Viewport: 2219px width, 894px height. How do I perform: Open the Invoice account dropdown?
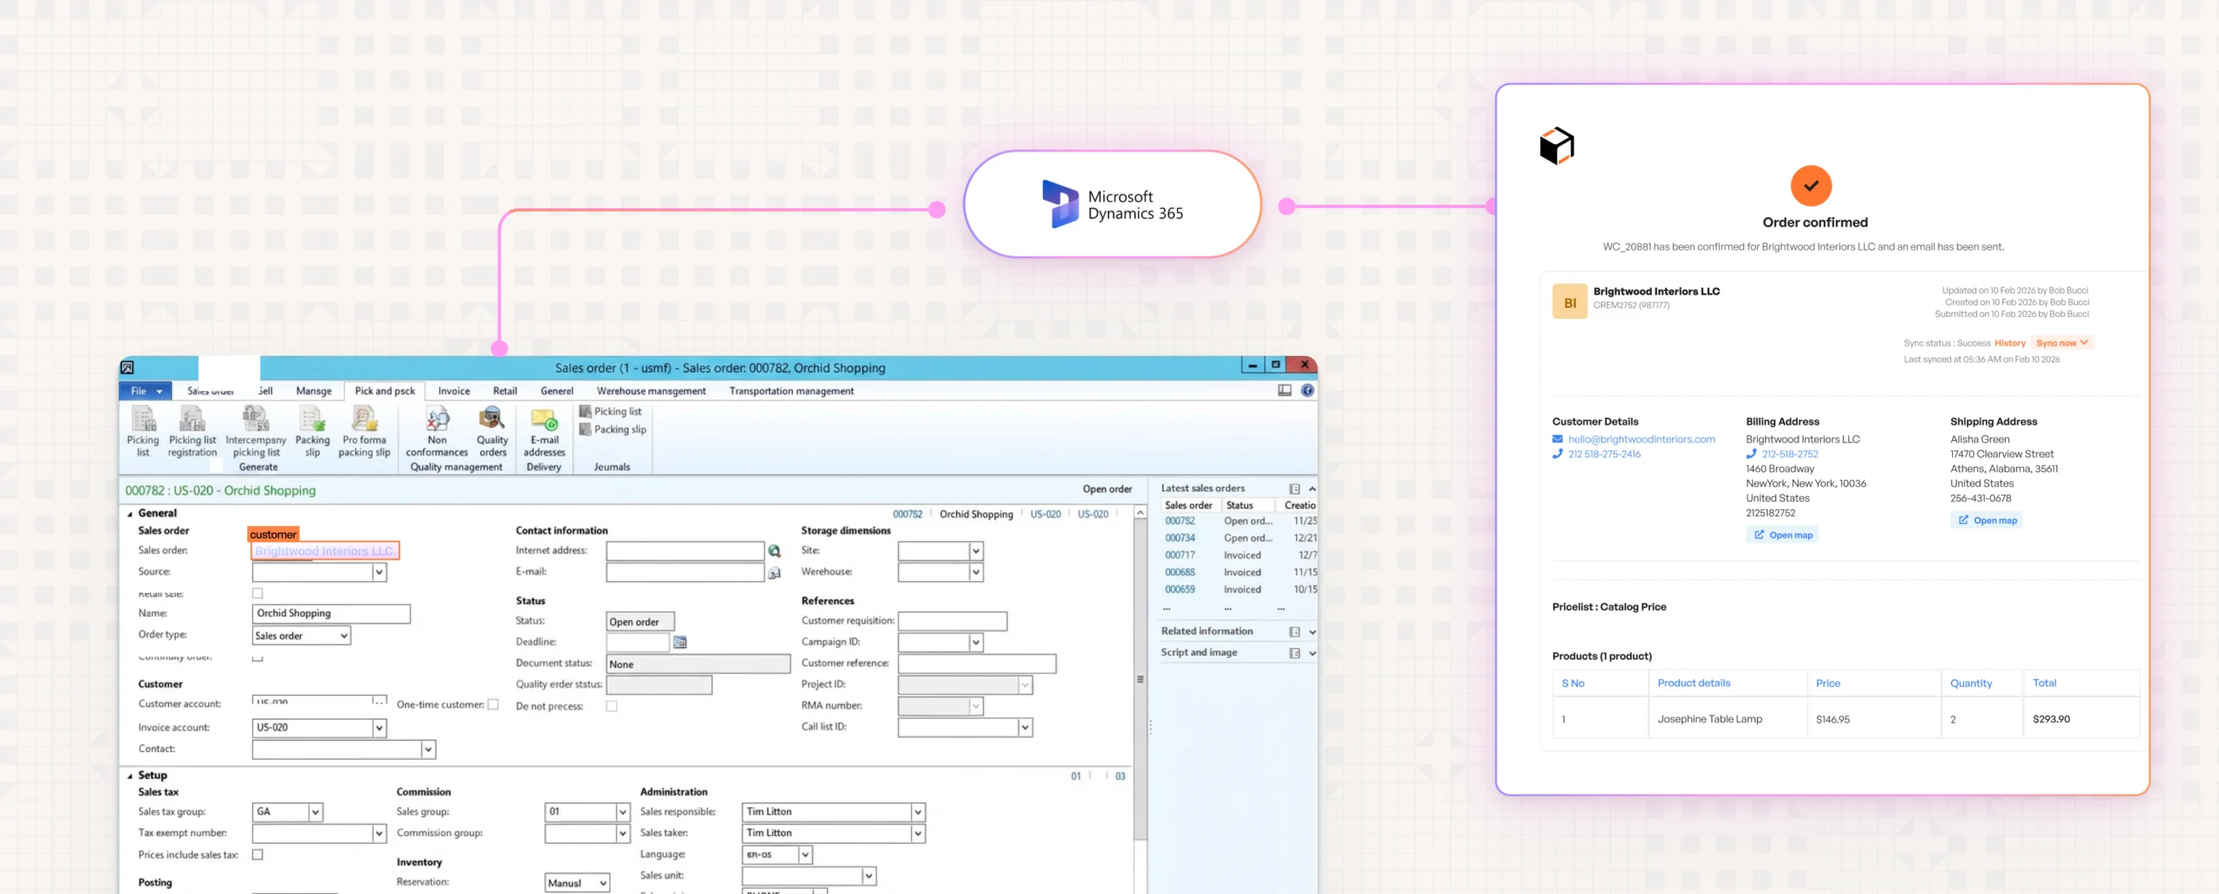coord(379,728)
